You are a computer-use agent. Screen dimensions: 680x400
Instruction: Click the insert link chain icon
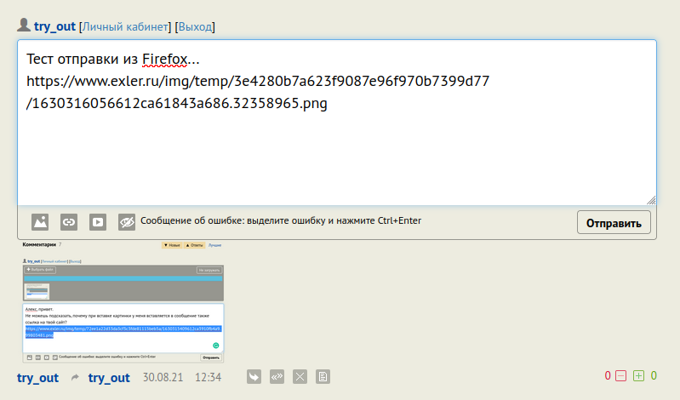[x=69, y=221]
